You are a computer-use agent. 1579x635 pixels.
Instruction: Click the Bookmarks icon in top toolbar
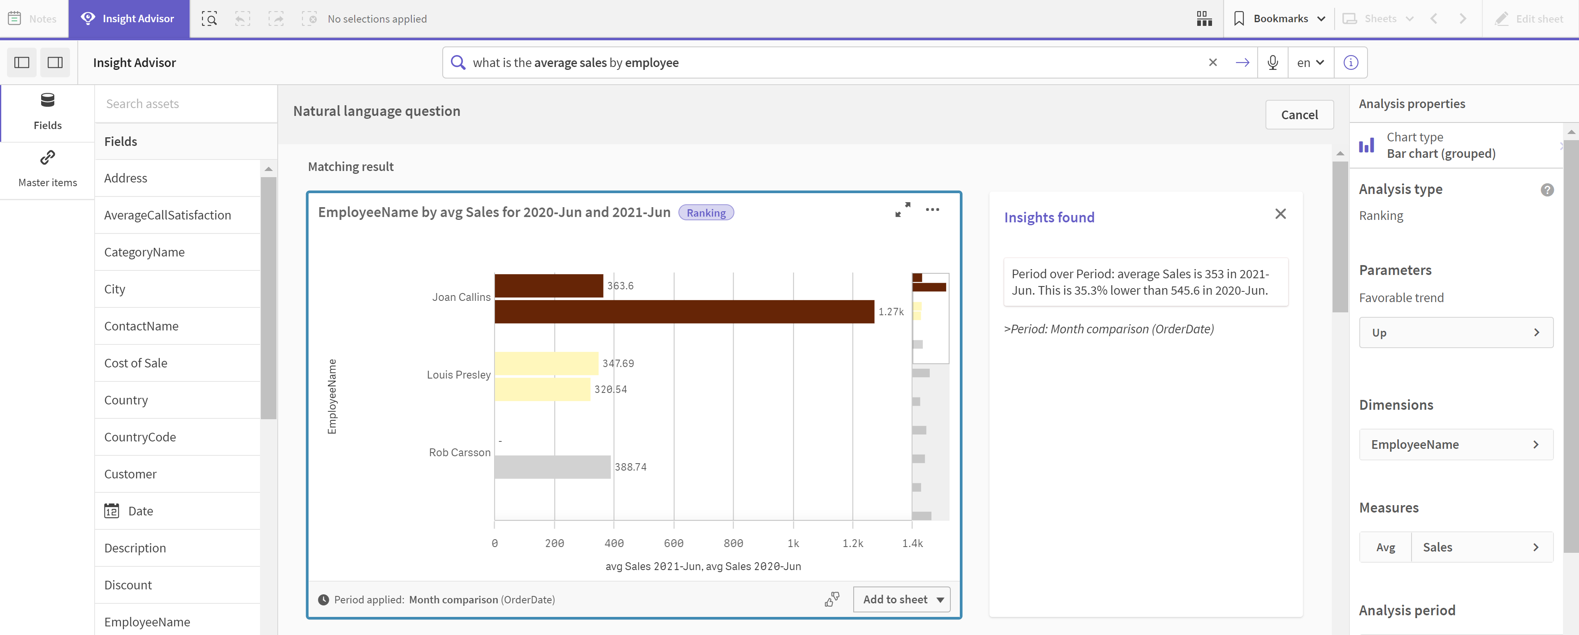1239,18
